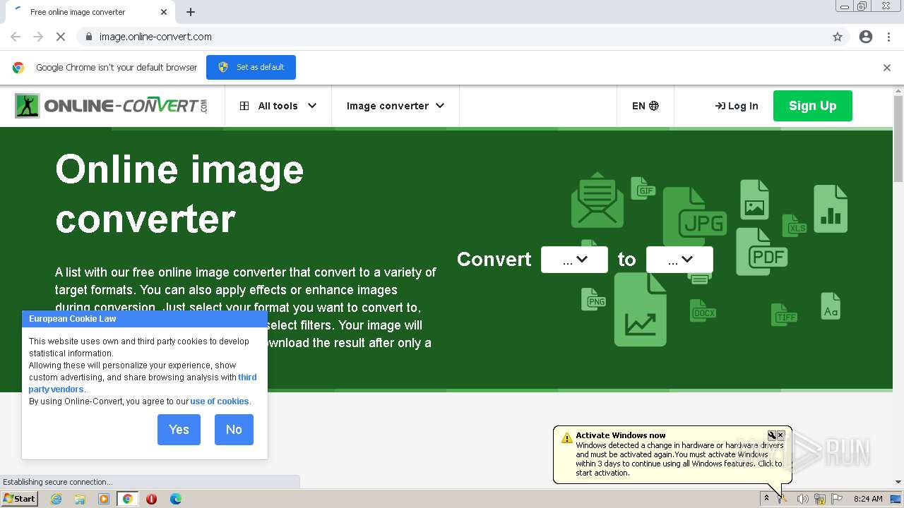The width and height of the screenshot is (904, 508).
Task: Bookmark this page with star icon
Action: tap(838, 37)
